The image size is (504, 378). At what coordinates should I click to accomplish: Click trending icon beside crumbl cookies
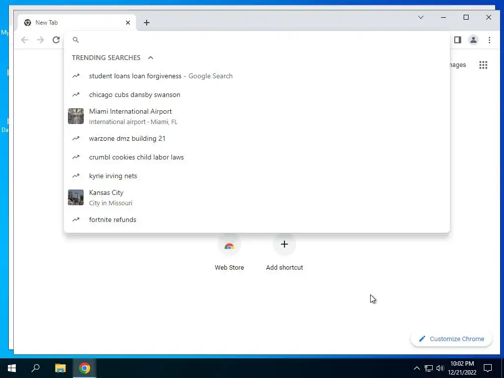76,157
